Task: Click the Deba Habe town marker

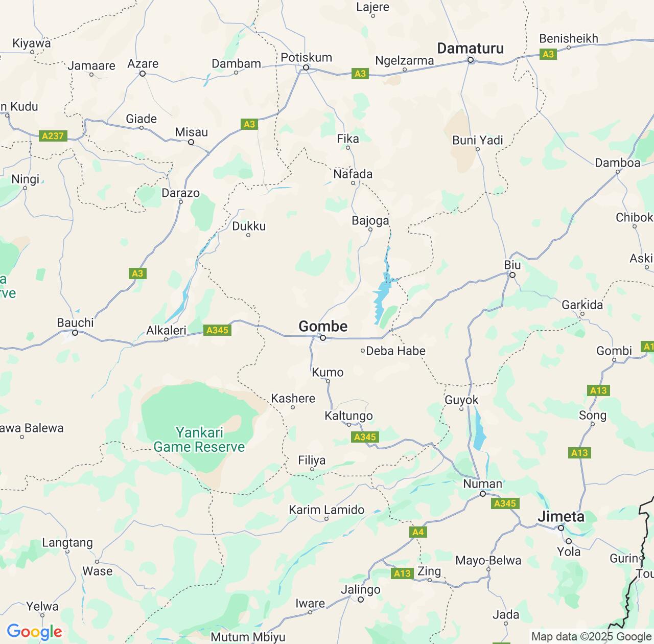Action: (363, 351)
